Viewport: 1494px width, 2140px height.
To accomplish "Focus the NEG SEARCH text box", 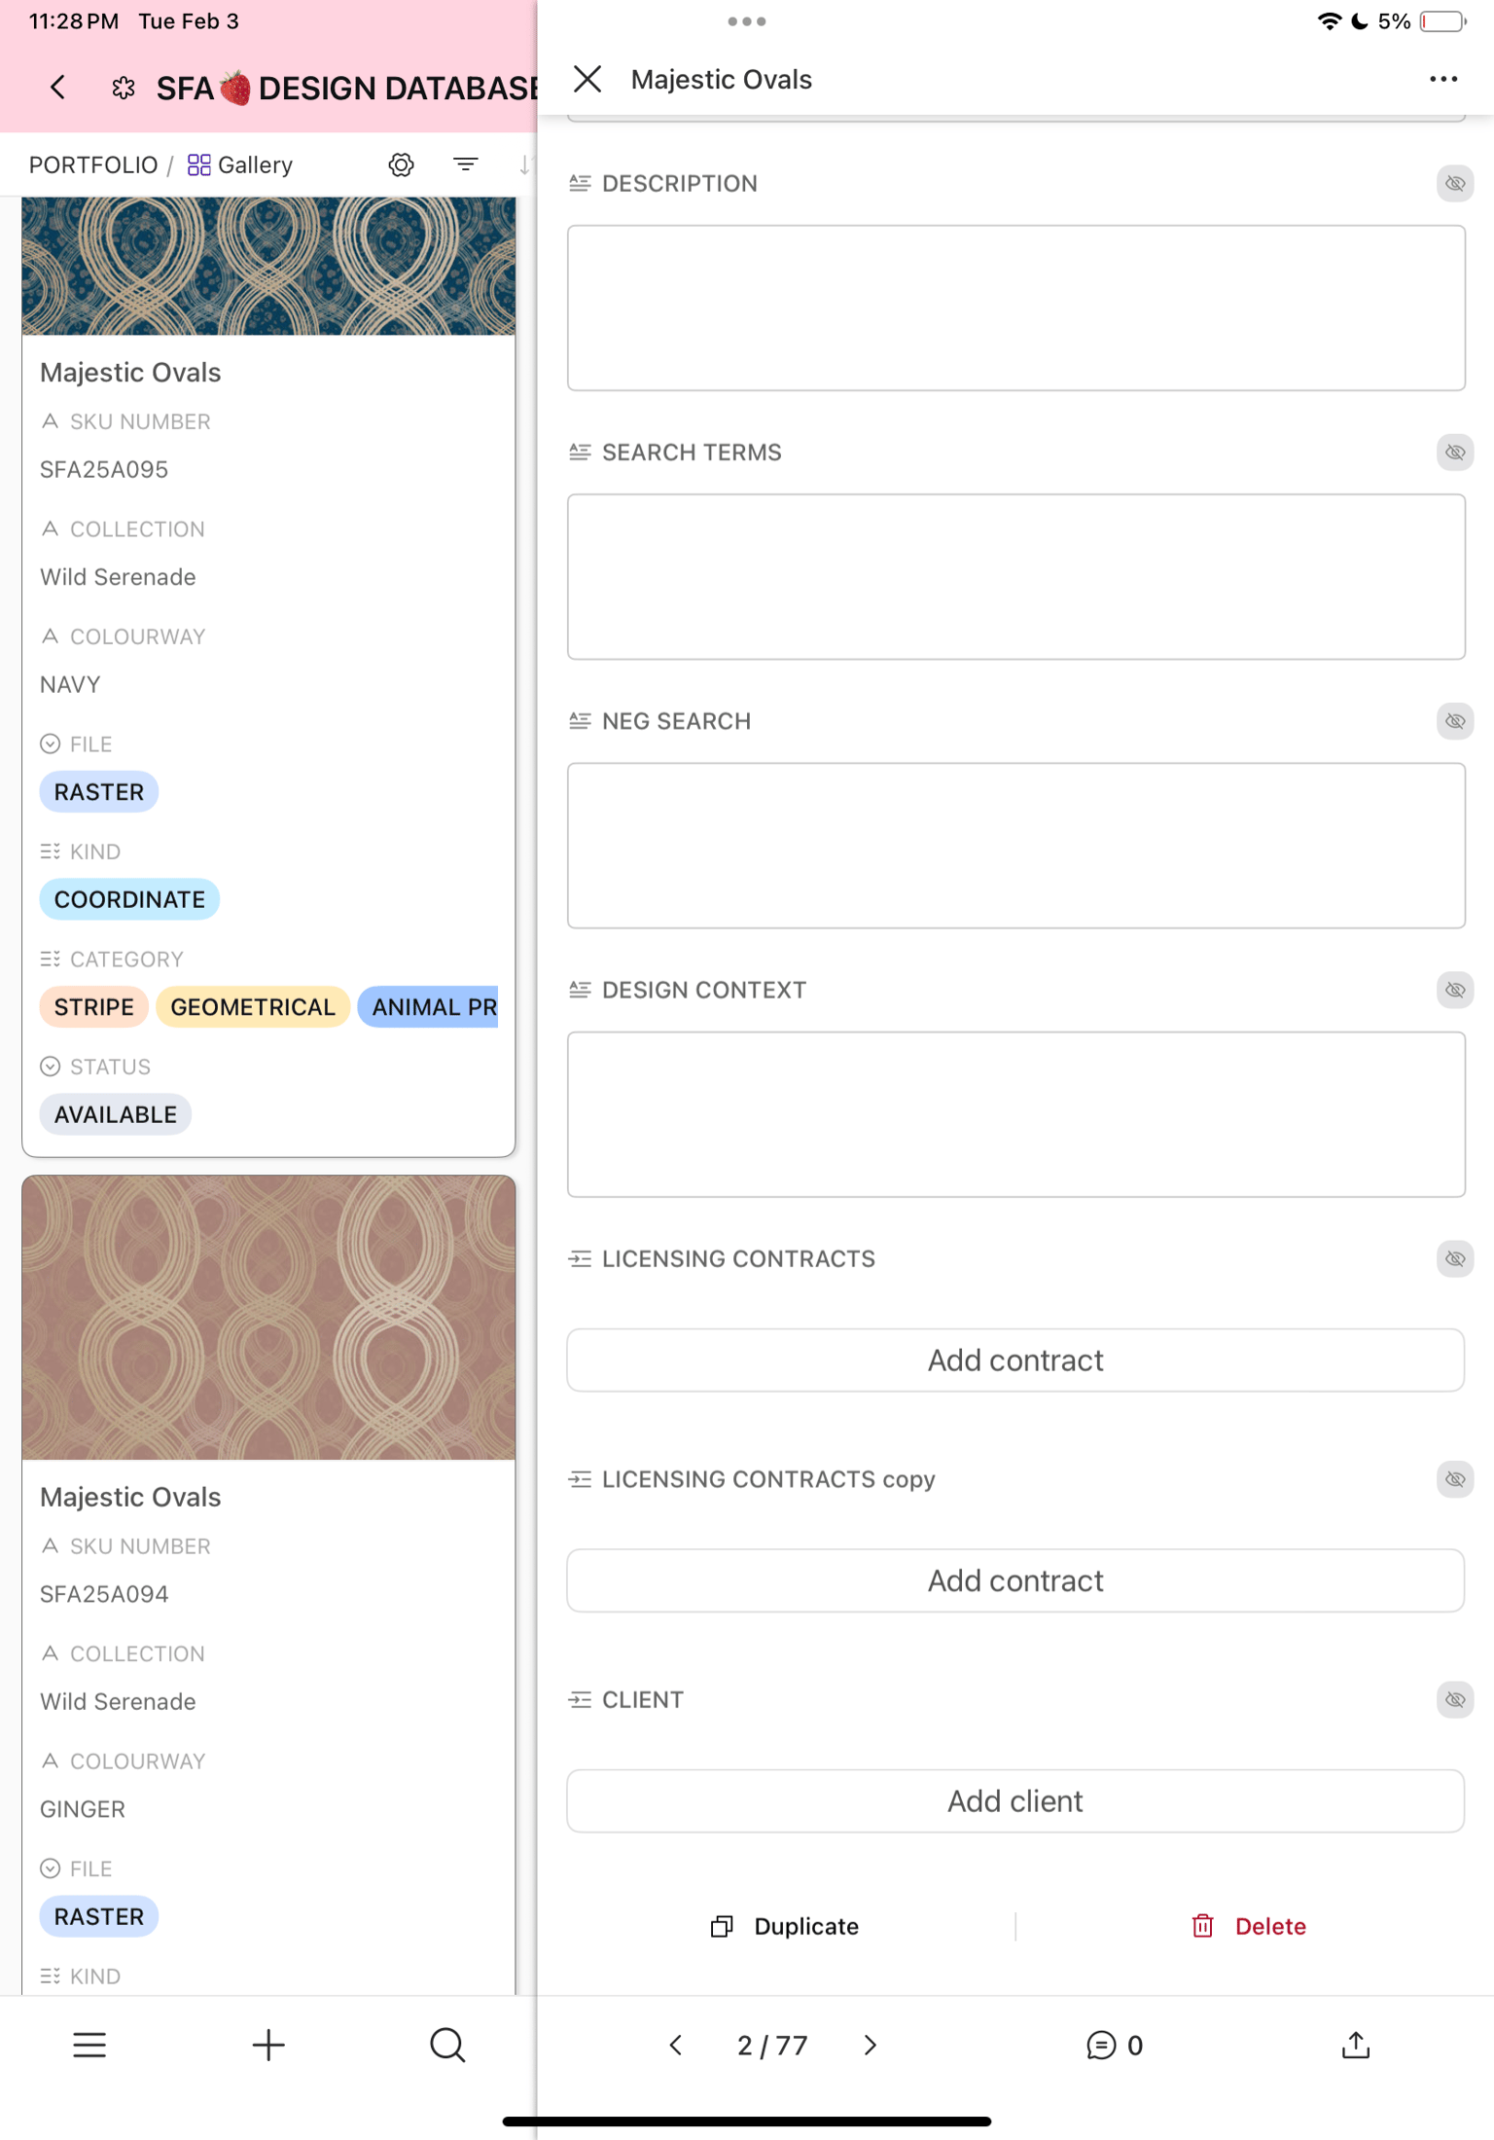I will tap(1015, 845).
